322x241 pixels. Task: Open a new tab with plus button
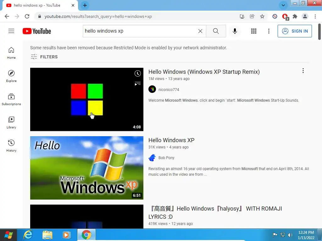coord(85,5)
